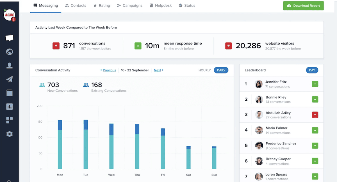The image size is (337, 182).
Task: Go to Next week link
Action: [159, 70]
